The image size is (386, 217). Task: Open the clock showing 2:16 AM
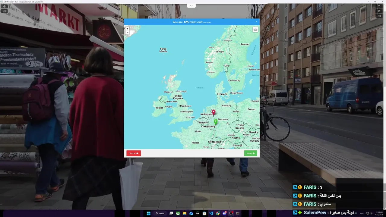coord(379,213)
